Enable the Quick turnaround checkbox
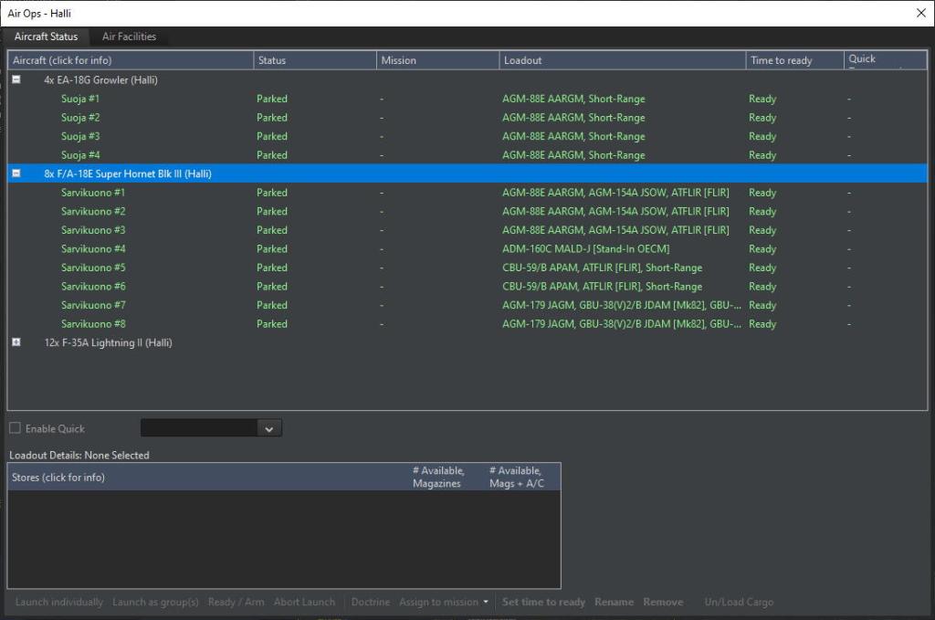Image resolution: width=935 pixels, height=620 pixels. coord(16,428)
